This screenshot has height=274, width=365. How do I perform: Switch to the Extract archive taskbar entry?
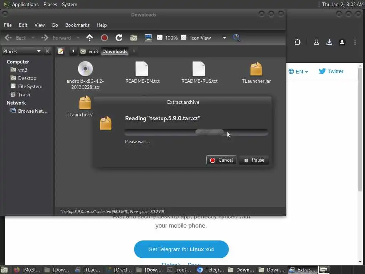(x=302, y=270)
